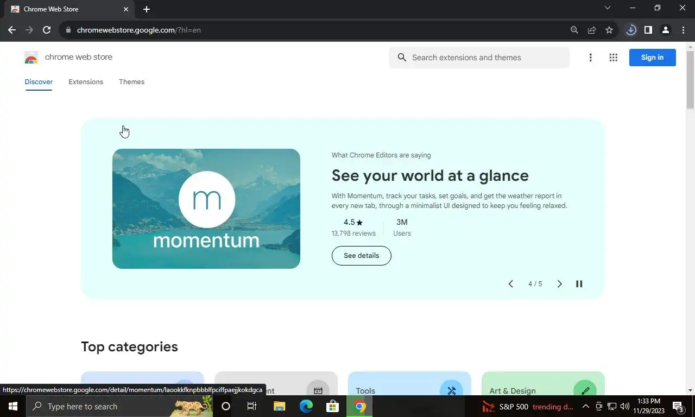
Task: View site information lock icon
Action: click(68, 30)
